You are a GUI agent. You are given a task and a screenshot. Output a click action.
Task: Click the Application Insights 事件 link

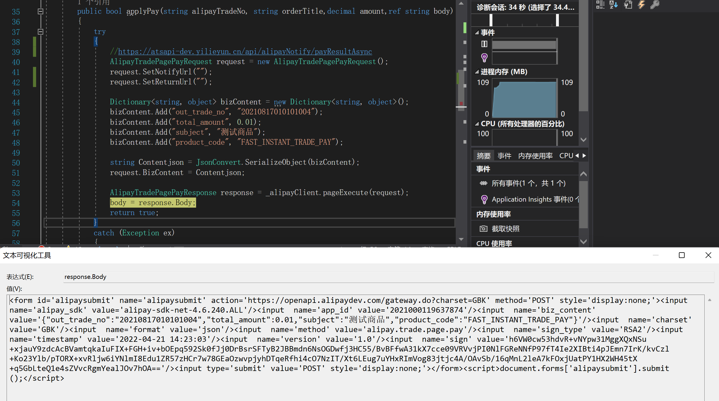pos(535,199)
